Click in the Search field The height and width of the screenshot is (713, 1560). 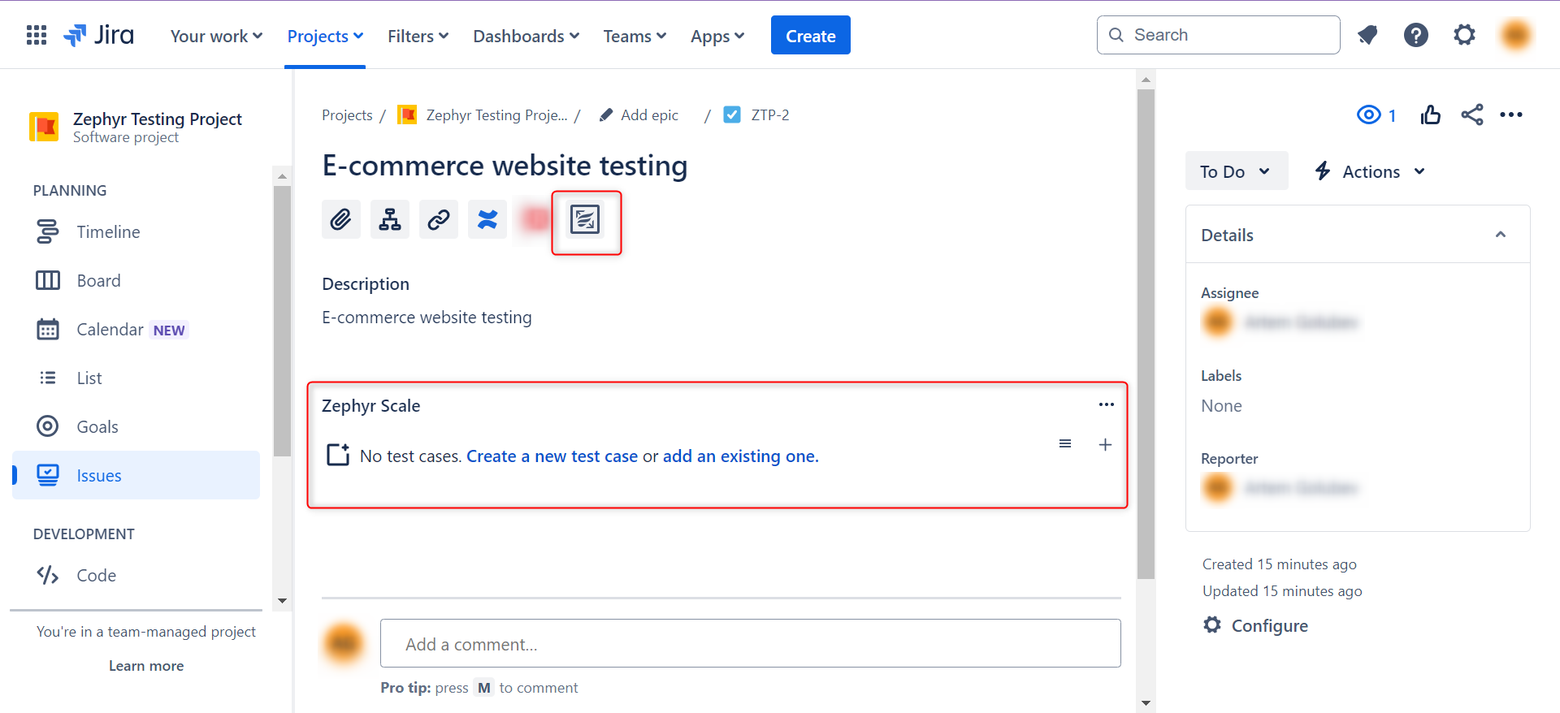(1218, 35)
